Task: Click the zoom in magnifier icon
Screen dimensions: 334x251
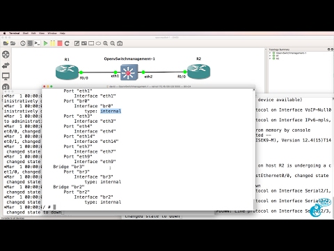Action: tap(106, 43)
